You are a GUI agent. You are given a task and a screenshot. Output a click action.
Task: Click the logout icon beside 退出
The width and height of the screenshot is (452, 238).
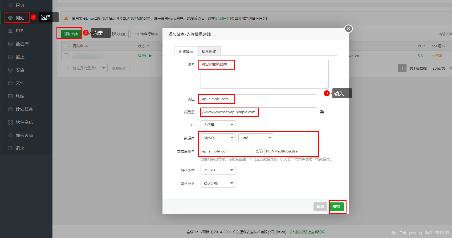click(x=10, y=148)
